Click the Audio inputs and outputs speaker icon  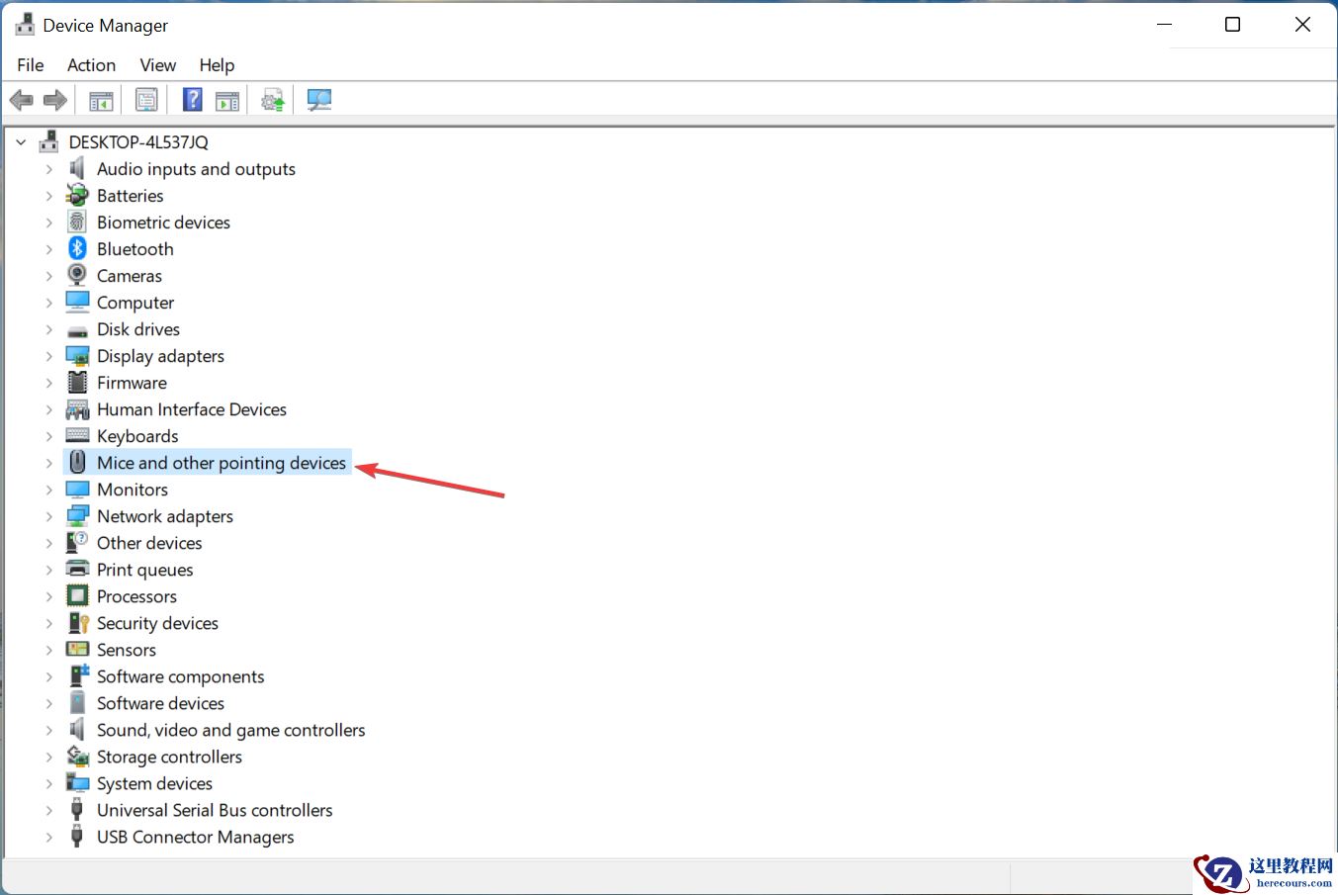tap(77, 169)
